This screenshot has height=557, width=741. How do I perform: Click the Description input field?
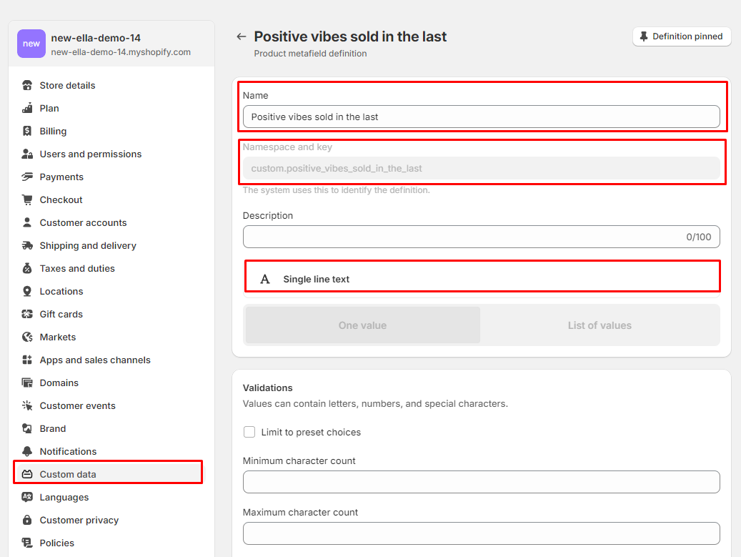point(481,237)
